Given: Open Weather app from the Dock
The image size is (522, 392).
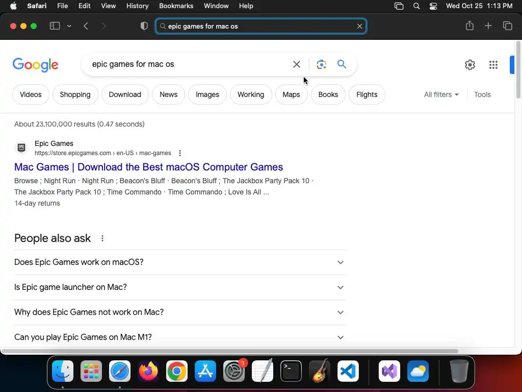Looking at the screenshot, I should click(418, 371).
